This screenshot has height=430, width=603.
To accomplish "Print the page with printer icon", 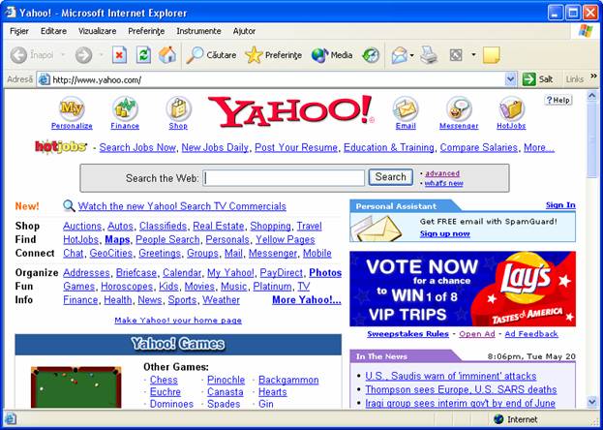I will coord(429,55).
